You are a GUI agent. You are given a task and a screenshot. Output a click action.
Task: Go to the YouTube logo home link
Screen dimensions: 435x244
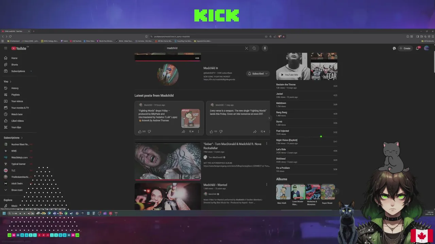pyautogui.click(x=19, y=48)
